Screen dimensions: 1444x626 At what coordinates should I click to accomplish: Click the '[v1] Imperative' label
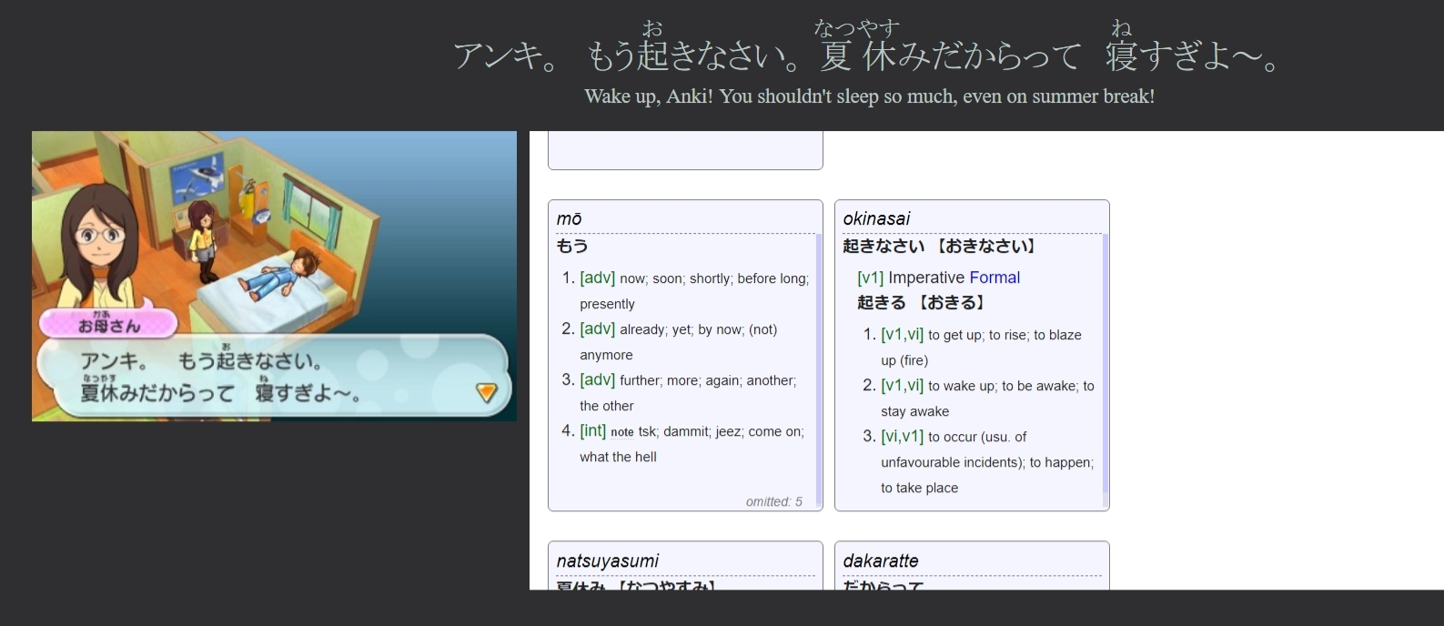click(x=911, y=278)
